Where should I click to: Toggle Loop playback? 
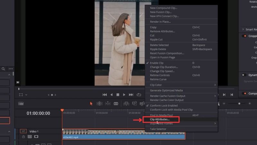pos(139,95)
